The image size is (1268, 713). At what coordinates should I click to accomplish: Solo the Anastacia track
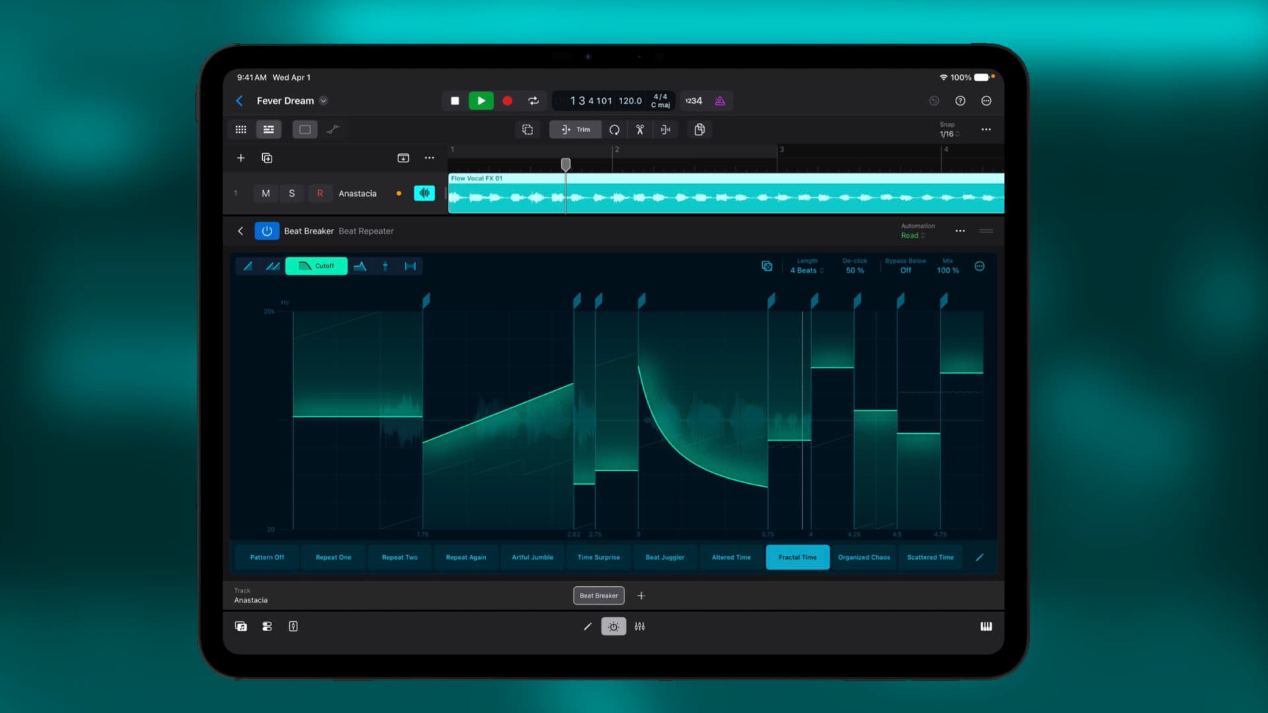tap(292, 193)
